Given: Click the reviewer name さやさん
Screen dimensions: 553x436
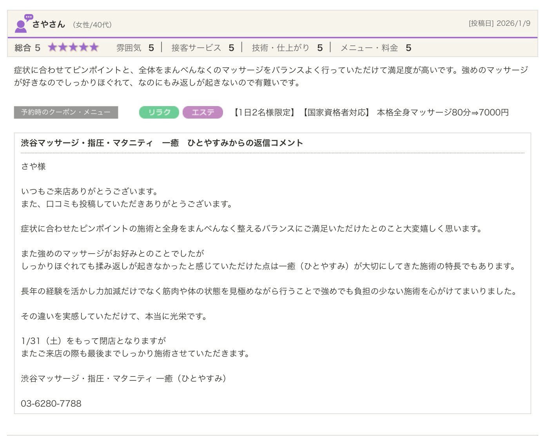Looking at the screenshot, I should [49, 24].
